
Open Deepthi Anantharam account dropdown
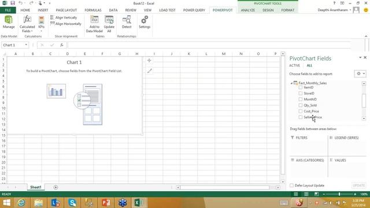(x=350, y=10)
